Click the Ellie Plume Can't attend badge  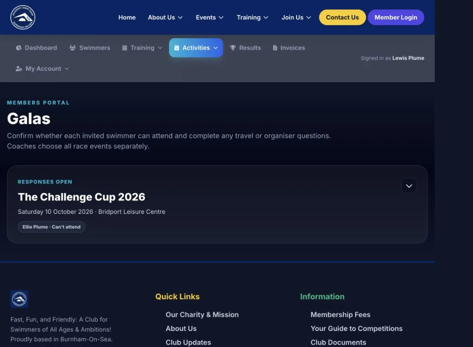[x=52, y=227]
